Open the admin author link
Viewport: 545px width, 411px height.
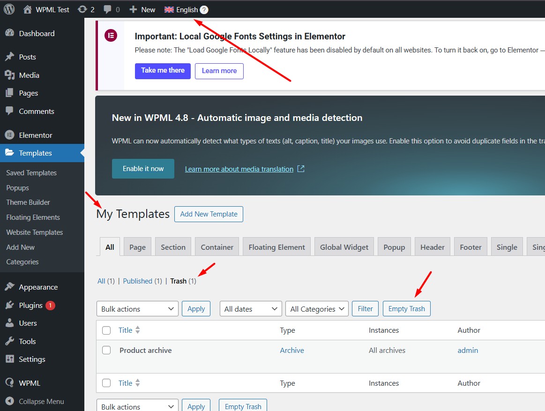468,350
